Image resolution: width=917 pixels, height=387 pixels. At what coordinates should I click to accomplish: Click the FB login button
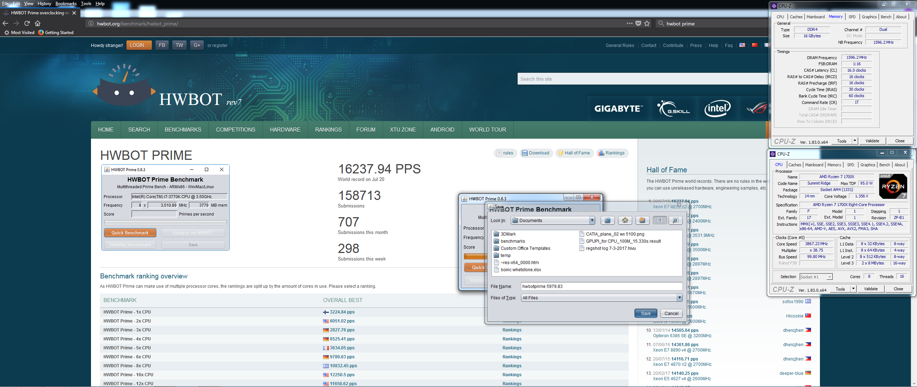coord(162,45)
